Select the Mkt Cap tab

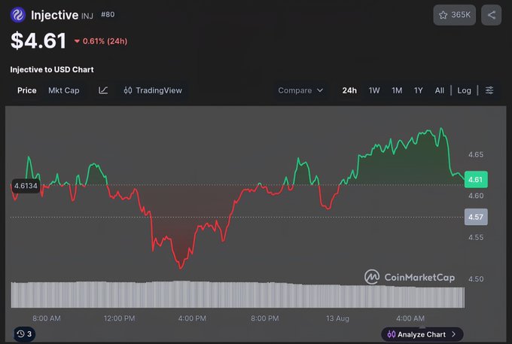pos(64,90)
